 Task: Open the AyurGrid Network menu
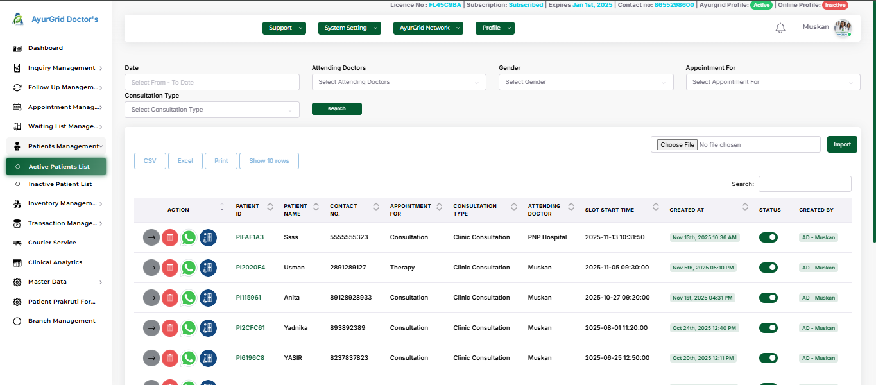tap(427, 28)
